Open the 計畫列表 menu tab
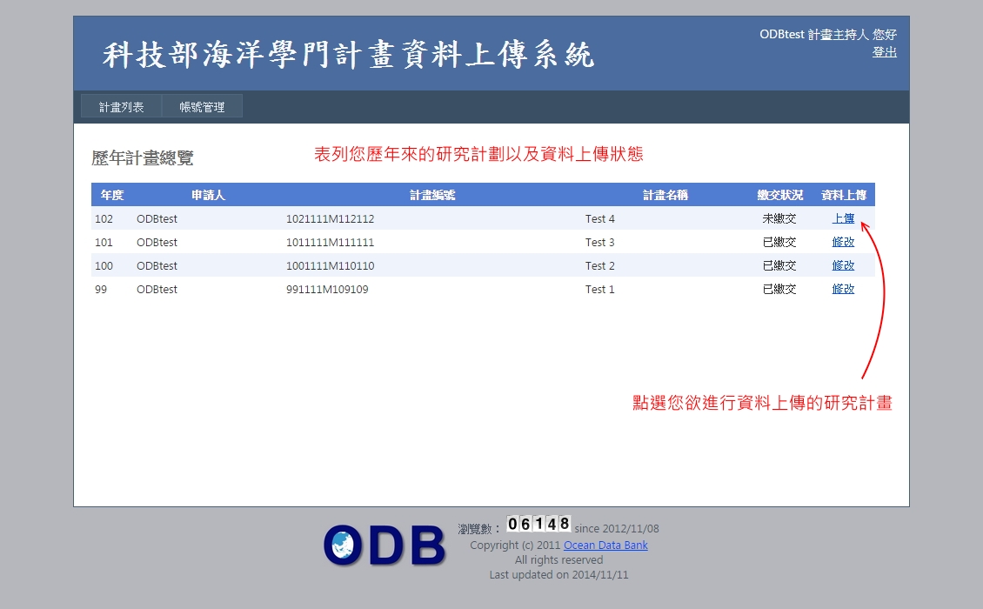This screenshot has width=983, height=609. click(122, 107)
